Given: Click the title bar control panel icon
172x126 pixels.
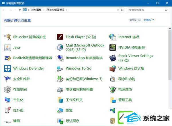Looking at the screenshot, I should (3, 3).
